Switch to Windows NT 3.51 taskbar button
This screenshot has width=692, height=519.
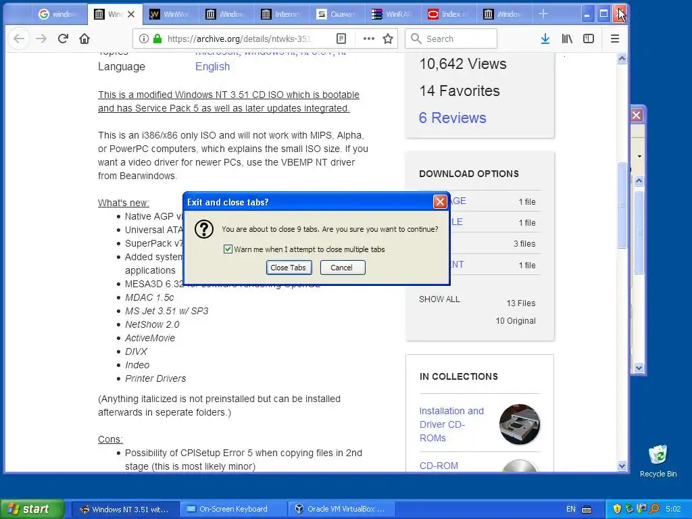tap(125, 509)
